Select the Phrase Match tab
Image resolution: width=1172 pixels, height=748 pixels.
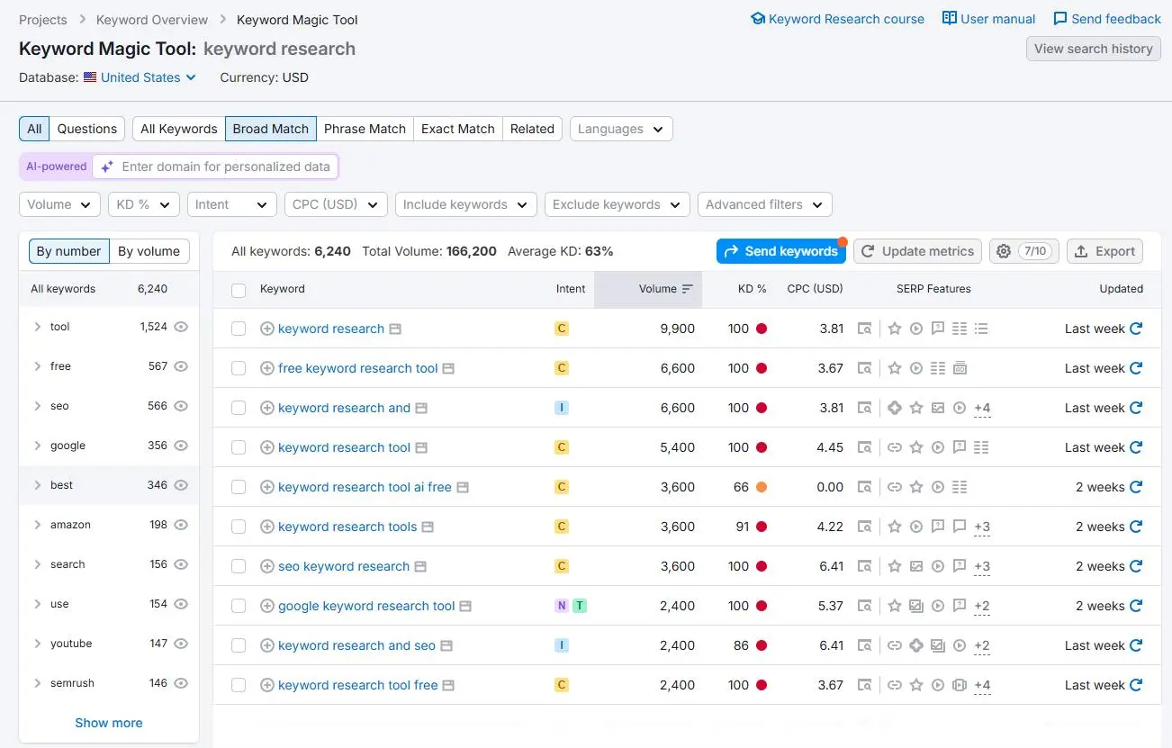tap(365, 129)
